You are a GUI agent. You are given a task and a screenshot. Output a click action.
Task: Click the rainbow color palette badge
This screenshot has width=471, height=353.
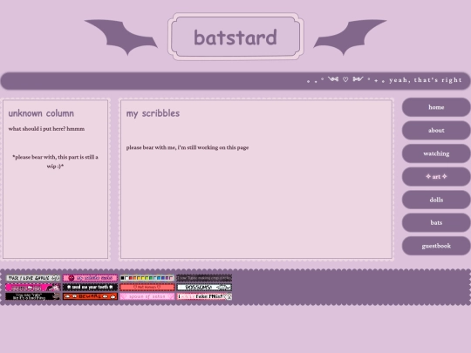pos(147,278)
